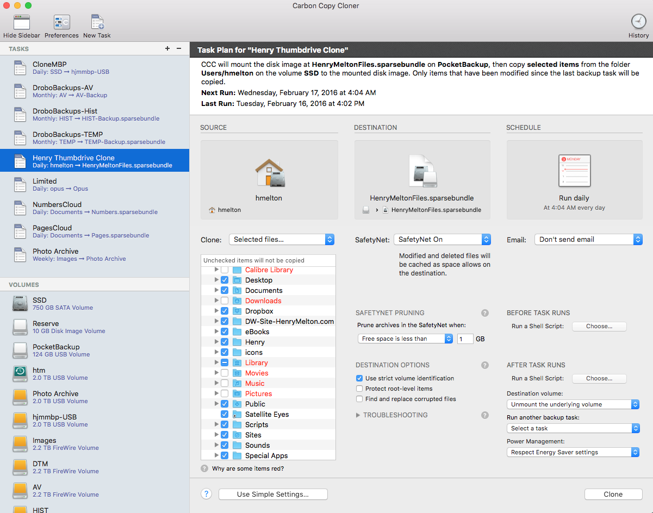Screen dimensions: 653x513
Task: Toggle the Library mixed-state checkbox
Action: coord(224,362)
